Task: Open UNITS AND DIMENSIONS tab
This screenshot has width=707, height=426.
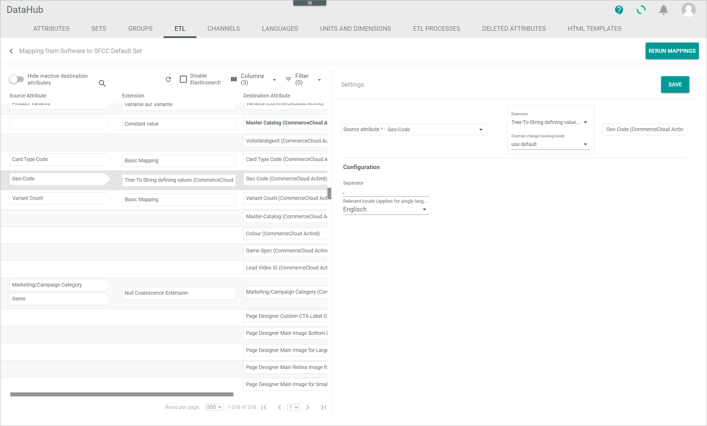Action: 355,28
